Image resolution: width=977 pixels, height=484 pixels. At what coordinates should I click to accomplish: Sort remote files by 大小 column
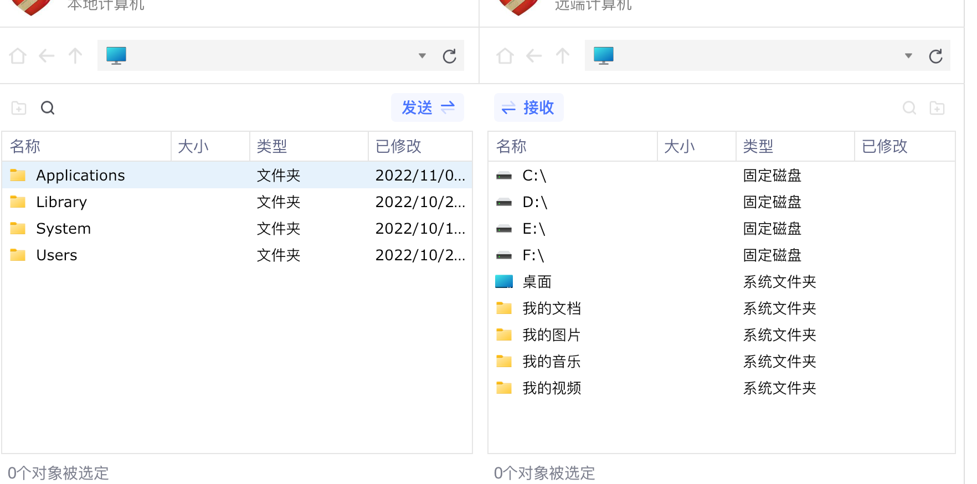point(697,146)
